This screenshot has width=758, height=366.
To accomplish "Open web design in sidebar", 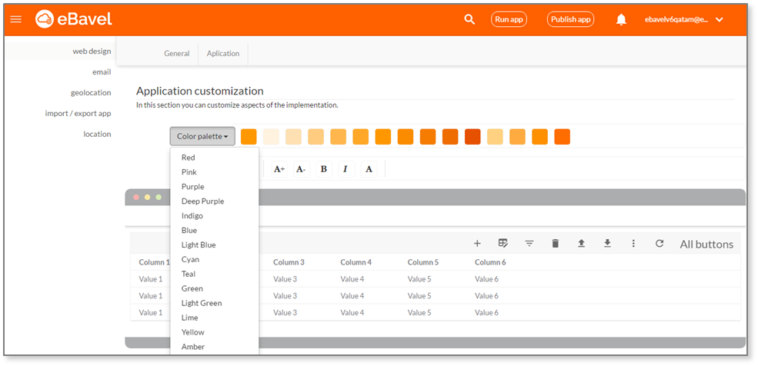I will pos(92,51).
